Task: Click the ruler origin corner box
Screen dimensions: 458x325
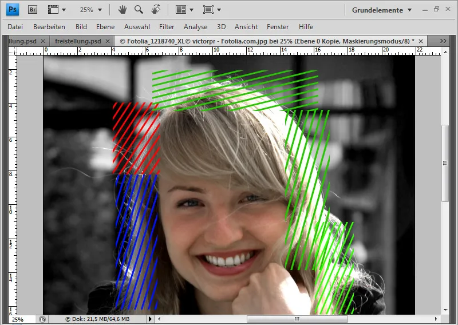Action: tap(13, 51)
